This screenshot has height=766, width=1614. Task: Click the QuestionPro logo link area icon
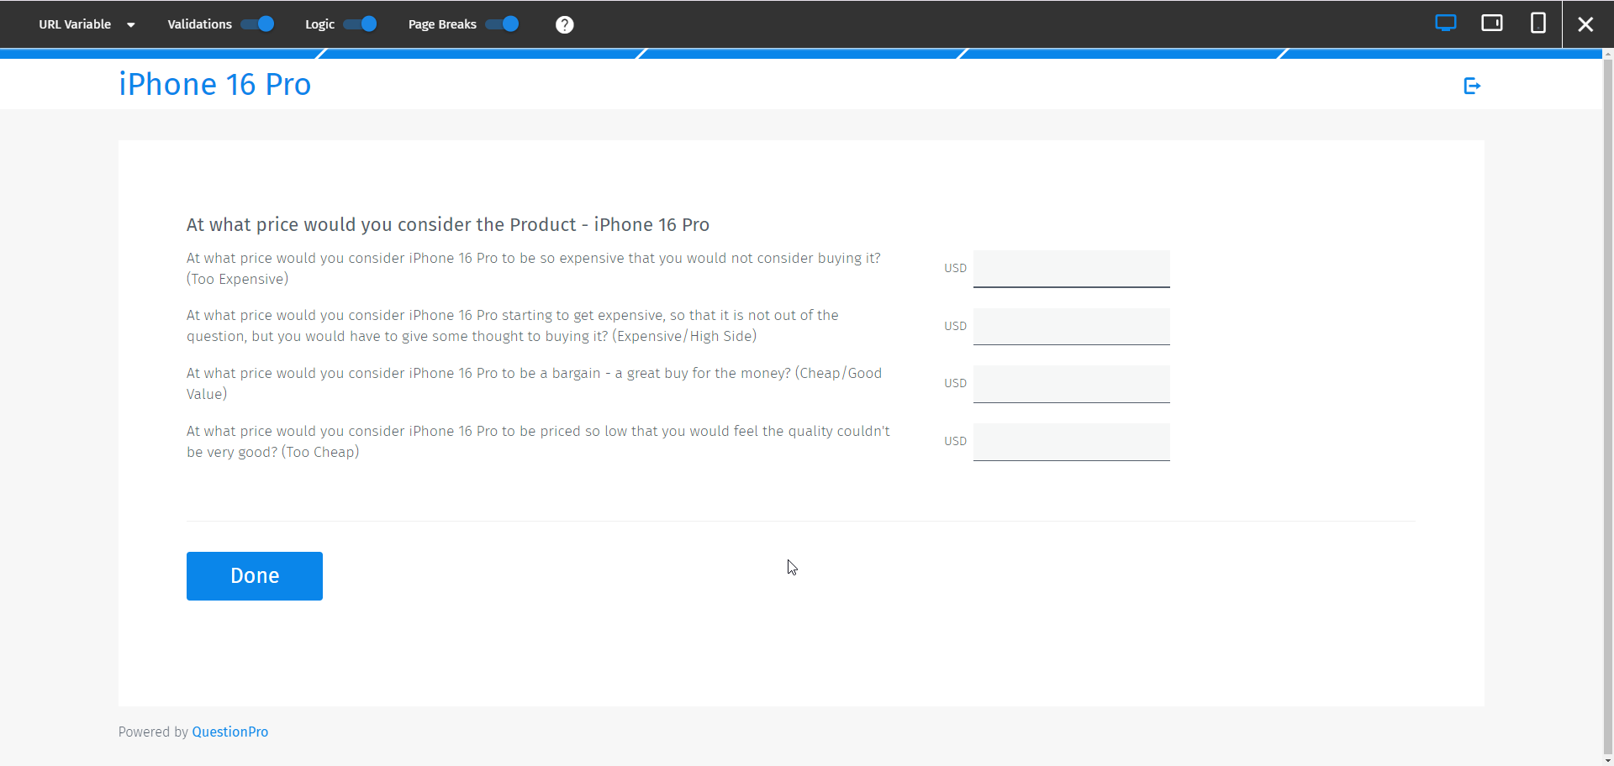click(x=229, y=732)
